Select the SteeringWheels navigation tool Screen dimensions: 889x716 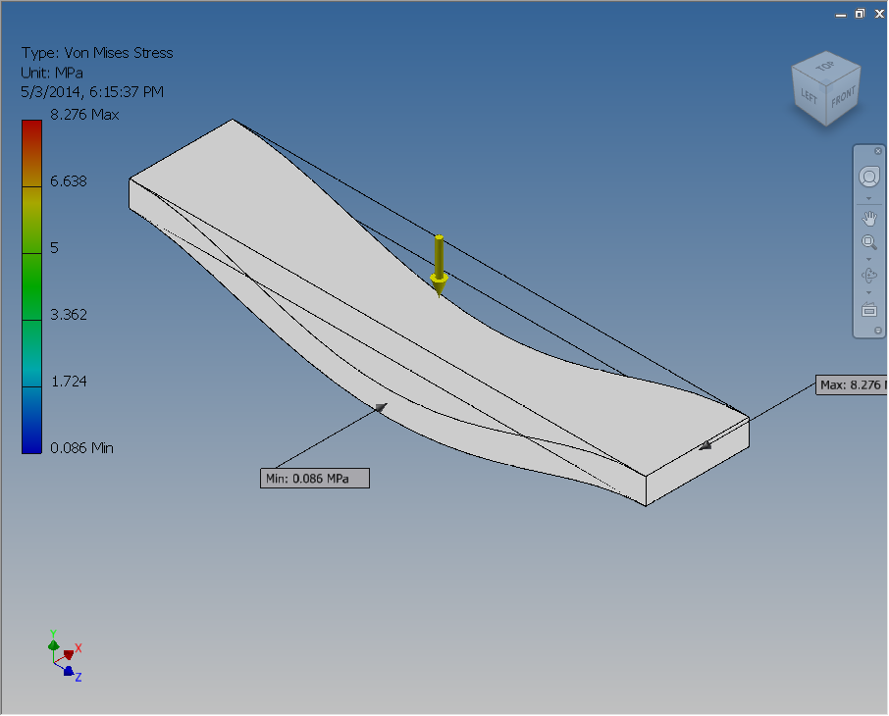click(x=868, y=177)
